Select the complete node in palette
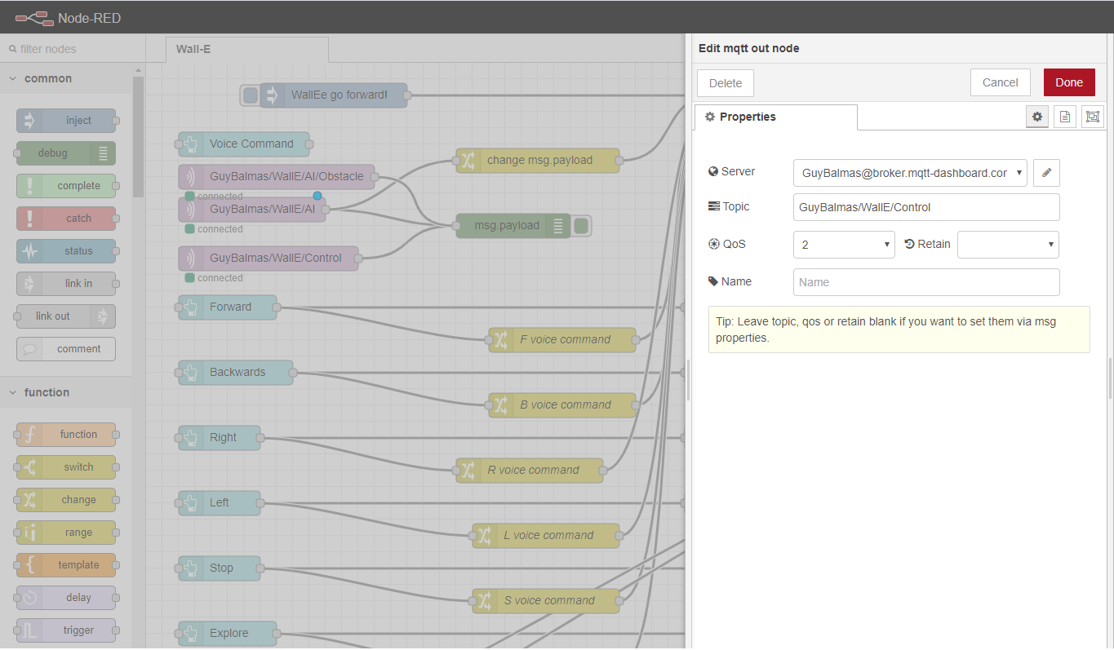 [x=66, y=186]
